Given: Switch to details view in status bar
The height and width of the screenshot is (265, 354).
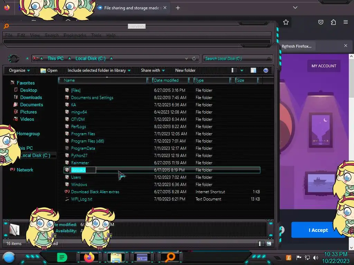Looking at the screenshot, I should [x=261, y=244].
